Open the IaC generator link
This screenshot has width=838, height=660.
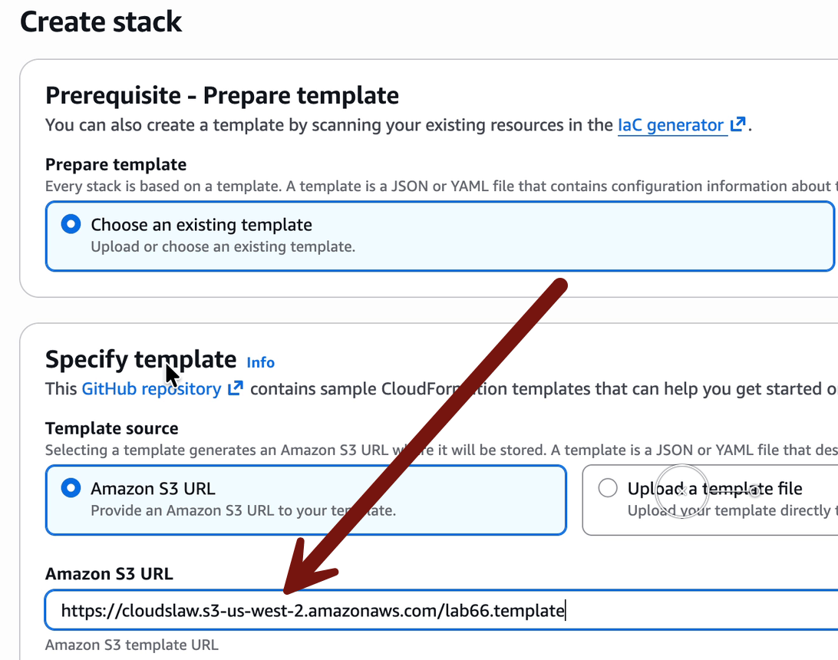click(x=670, y=125)
